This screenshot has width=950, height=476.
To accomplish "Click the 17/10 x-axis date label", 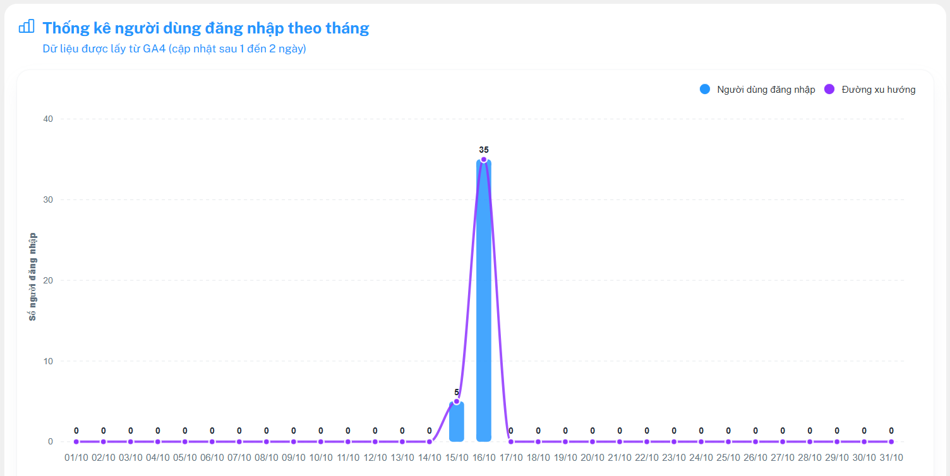I will click(511, 458).
